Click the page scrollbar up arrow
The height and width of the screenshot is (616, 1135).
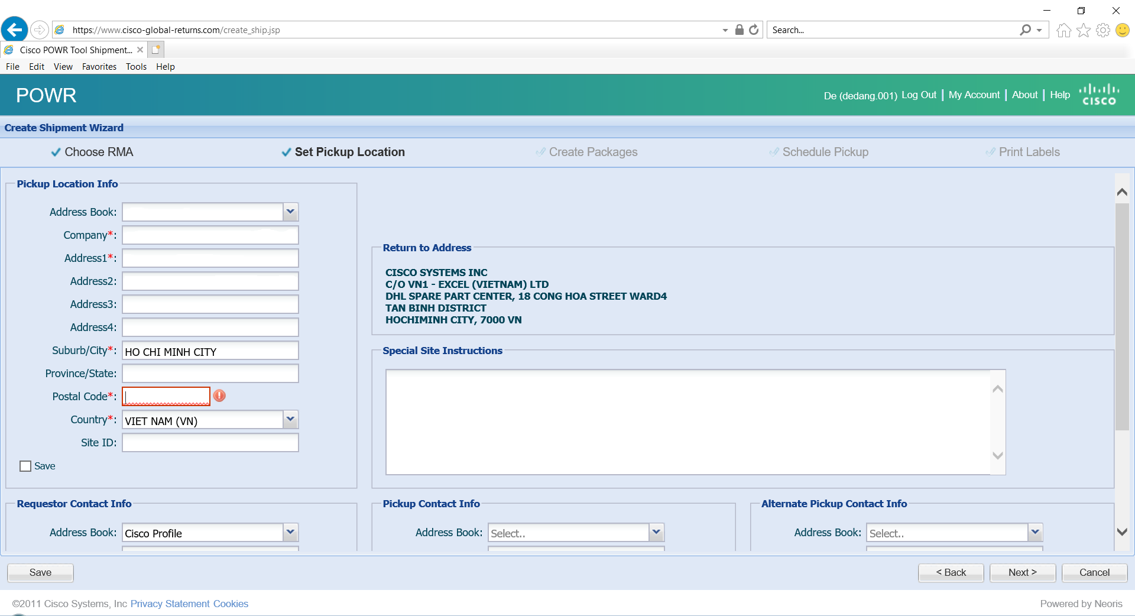coord(1122,192)
